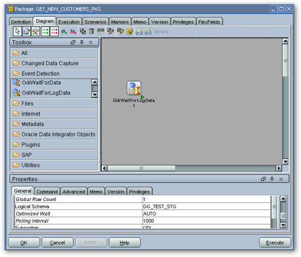
Task: Expand Oracle Data Integrator Objects category
Action: 54,134
